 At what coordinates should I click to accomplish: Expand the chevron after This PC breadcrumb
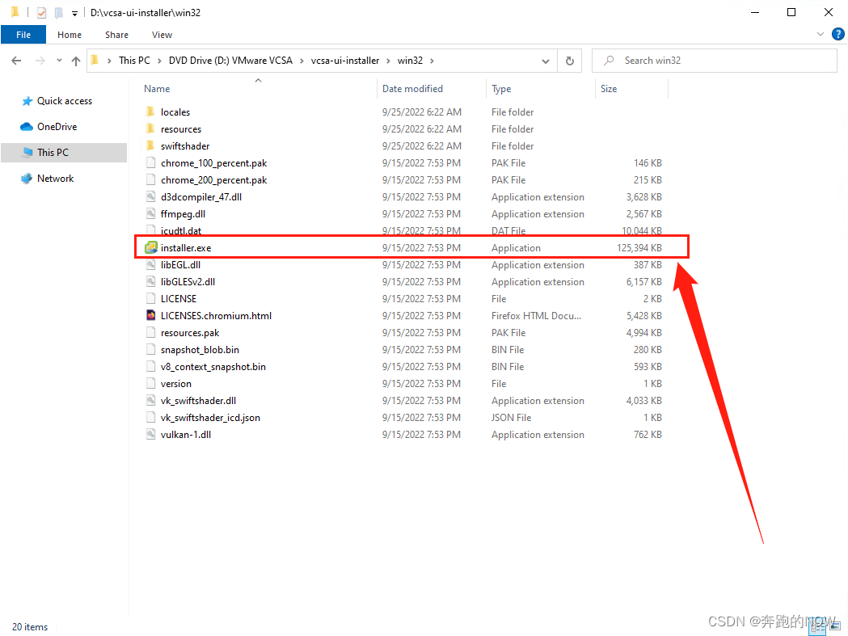pos(159,61)
